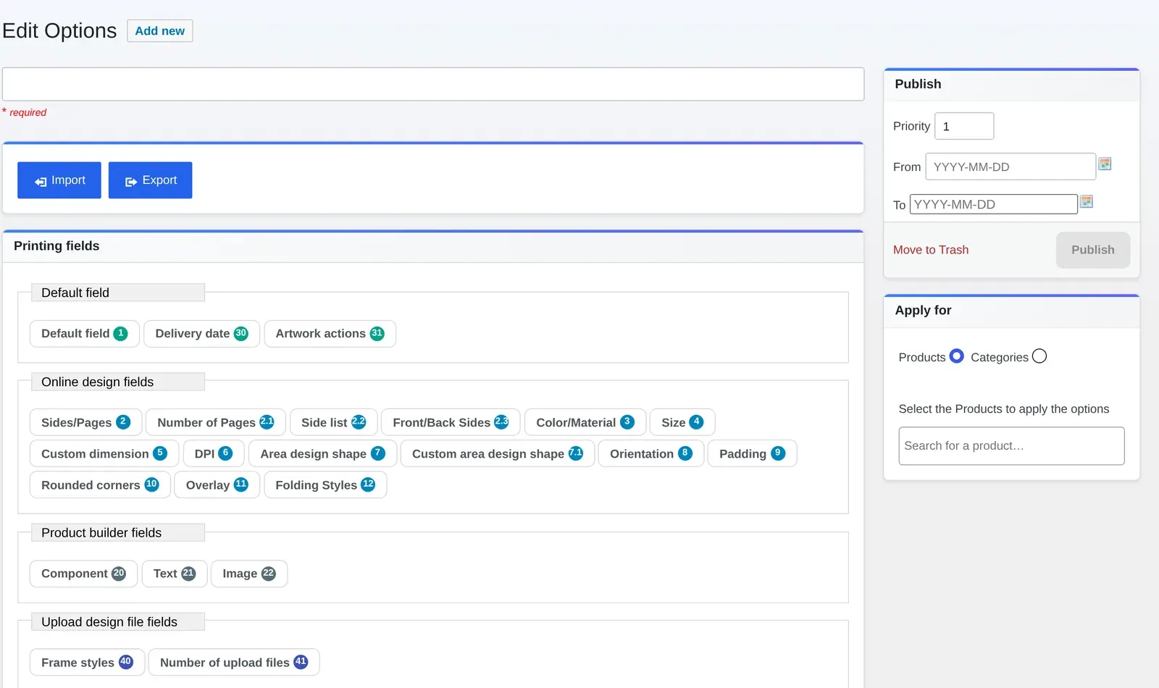Add the Folding Styles field
The height and width of the screenshot is (688, 1159).
[325, 485]
